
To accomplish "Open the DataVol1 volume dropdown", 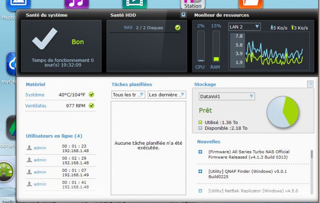I will coord(227,96).
